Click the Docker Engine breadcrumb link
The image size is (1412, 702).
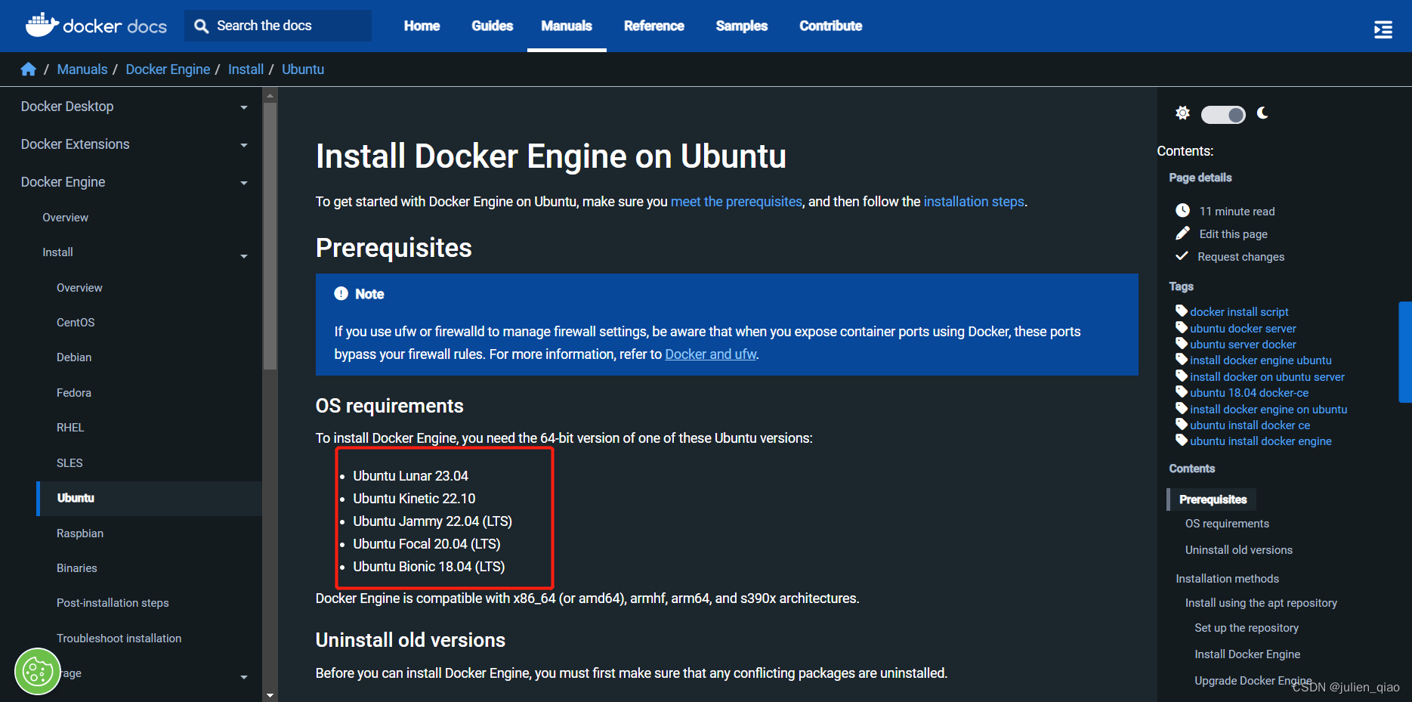pyautogui.click(x=168, y=70)
